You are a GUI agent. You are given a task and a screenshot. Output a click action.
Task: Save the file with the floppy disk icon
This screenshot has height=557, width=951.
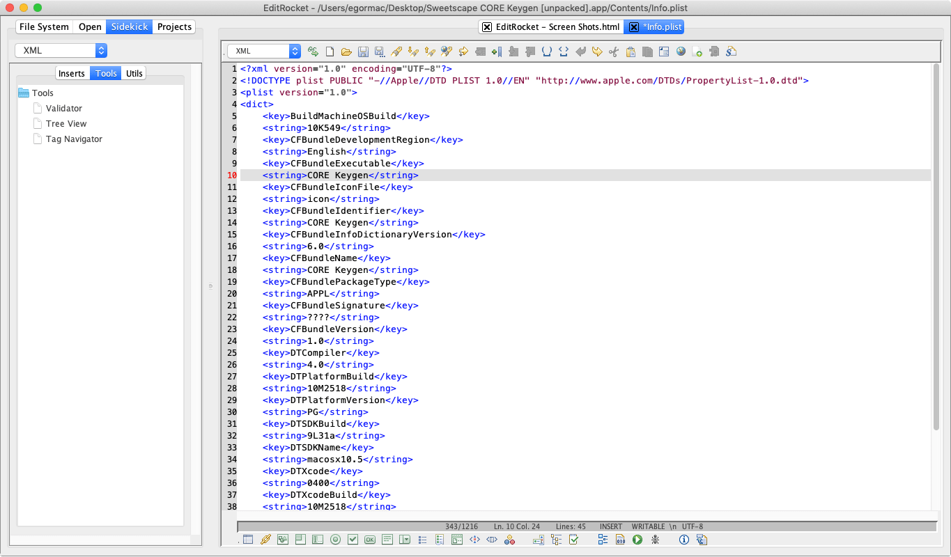pos(363,52)
